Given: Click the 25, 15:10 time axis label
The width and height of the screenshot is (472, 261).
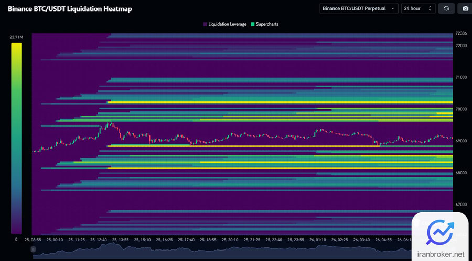Looking at the screenshot, I should tap(142, 240).
